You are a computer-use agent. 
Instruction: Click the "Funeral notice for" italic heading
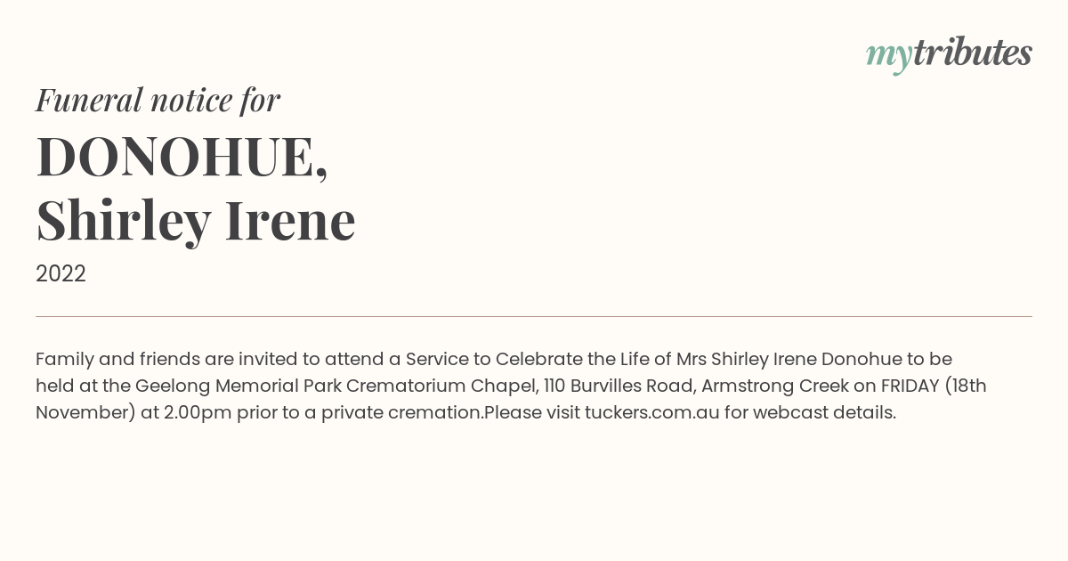(158, 100)
